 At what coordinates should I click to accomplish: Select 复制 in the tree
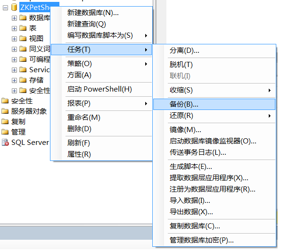tap(18, 122)
